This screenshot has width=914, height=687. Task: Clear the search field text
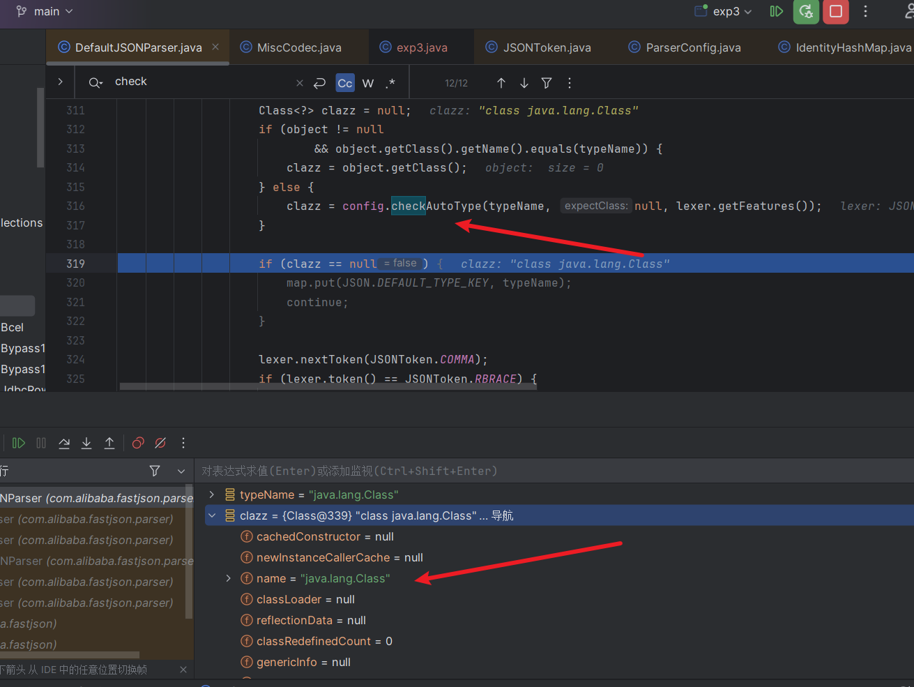(x=300, y=83)
